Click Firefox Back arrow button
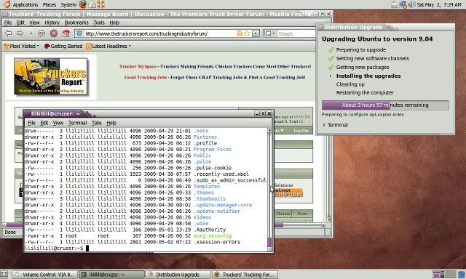 coord(8,33)
